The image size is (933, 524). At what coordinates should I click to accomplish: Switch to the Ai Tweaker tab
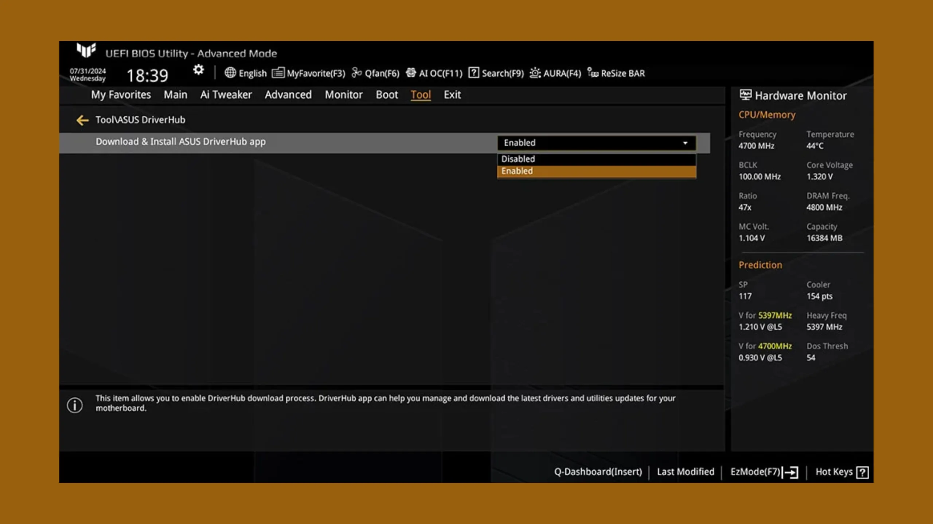click(226, 95)
